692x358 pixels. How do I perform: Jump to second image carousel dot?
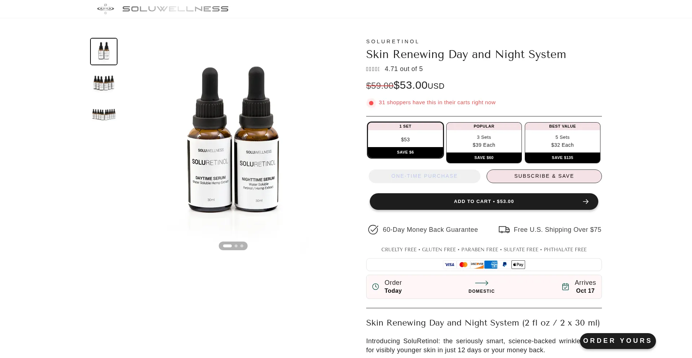coord(236,246)
